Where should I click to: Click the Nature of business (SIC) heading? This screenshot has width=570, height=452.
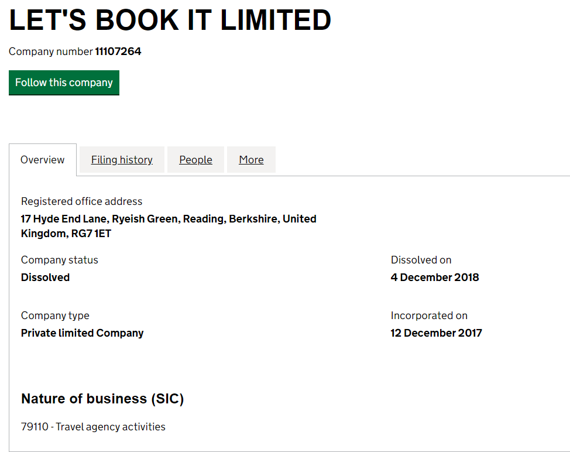pyautogui.click(x=102, y=399)
